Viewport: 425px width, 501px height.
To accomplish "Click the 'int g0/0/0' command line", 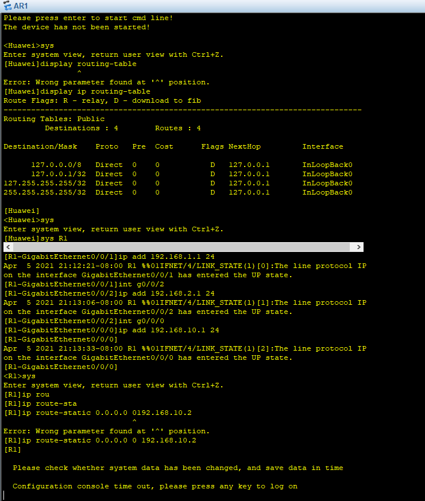I will tap(84, 321).
